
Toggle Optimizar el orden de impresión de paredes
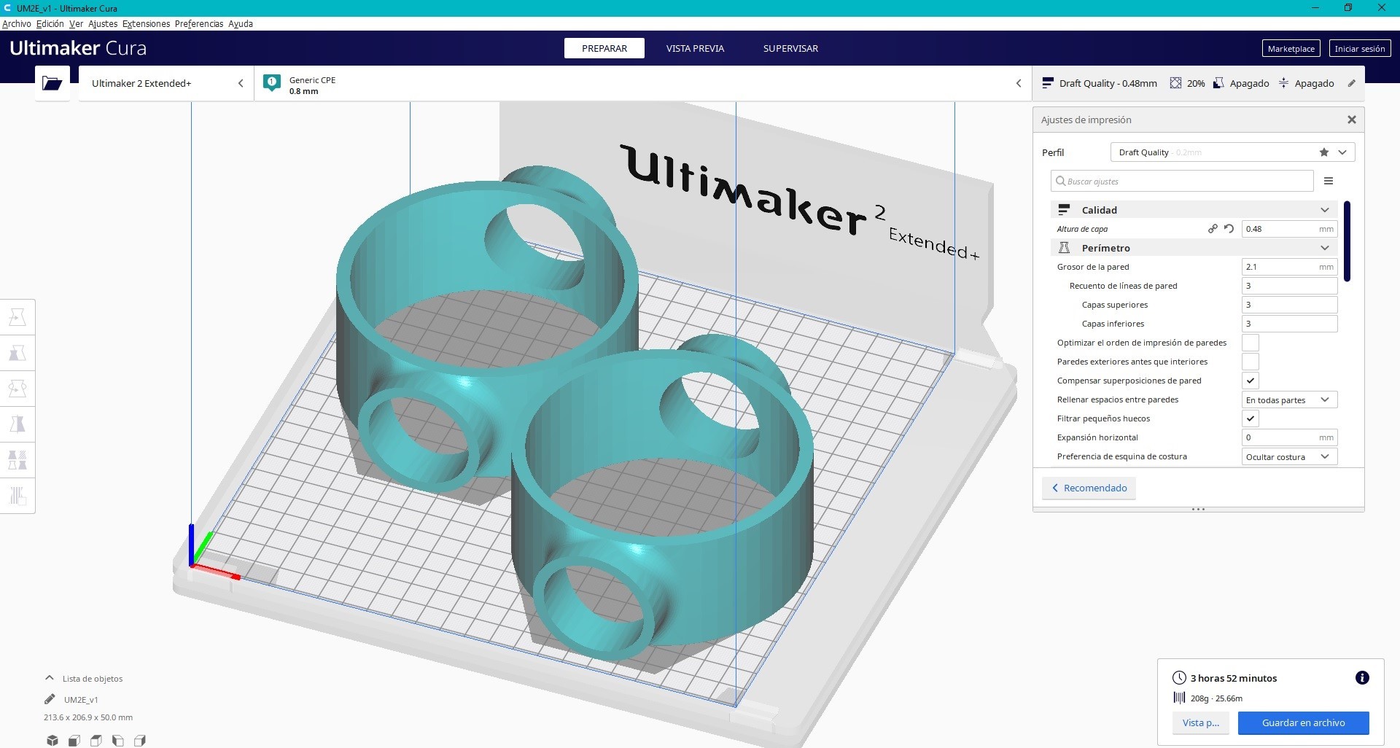pos(1251,343)
